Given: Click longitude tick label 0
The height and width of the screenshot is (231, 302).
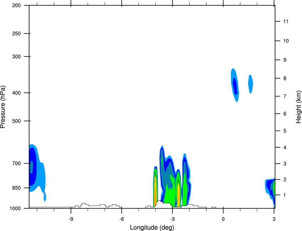Looking at the screenshot, I should coord(223,219).
